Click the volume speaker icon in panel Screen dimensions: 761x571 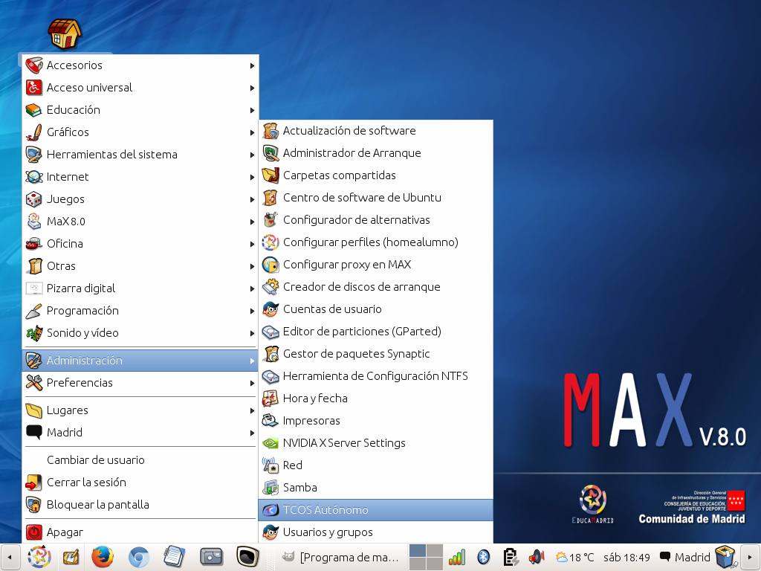(536, 556)
